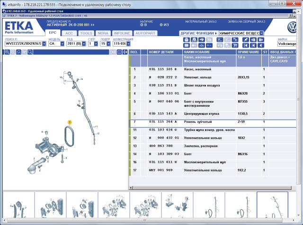The height and width of the screenshot is (225, 303).
Task: Open the МОДЕЛЬ dropdown showing CA
Action: (62, 44)
